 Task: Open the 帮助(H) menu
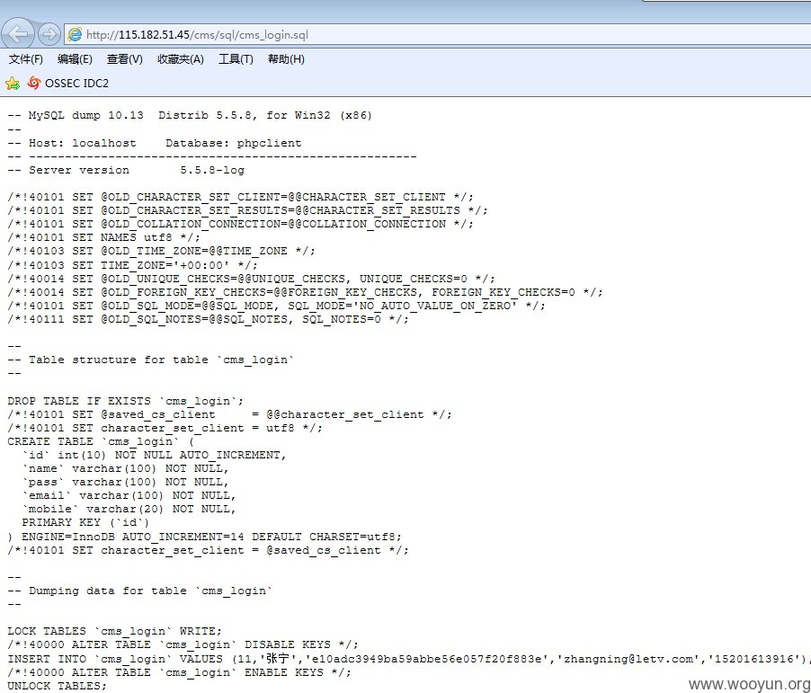click(286, 59)
